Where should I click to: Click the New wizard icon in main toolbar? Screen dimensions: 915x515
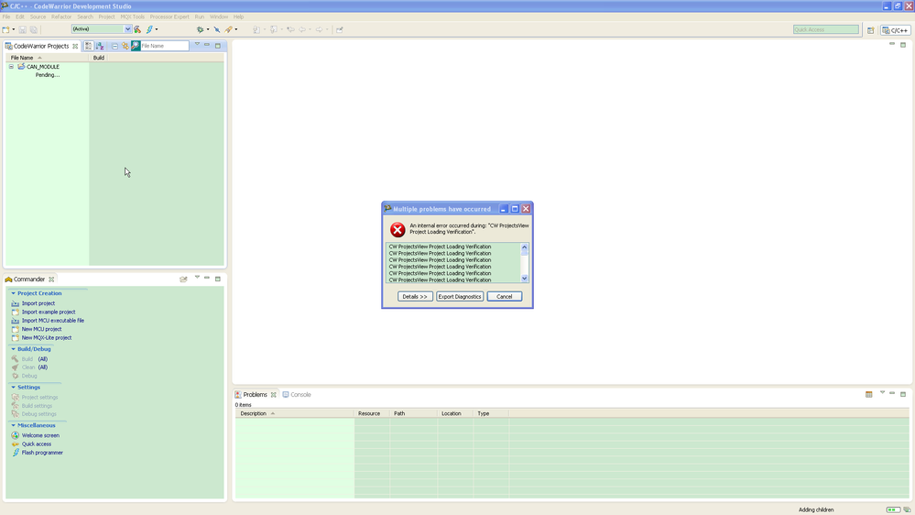5,29
